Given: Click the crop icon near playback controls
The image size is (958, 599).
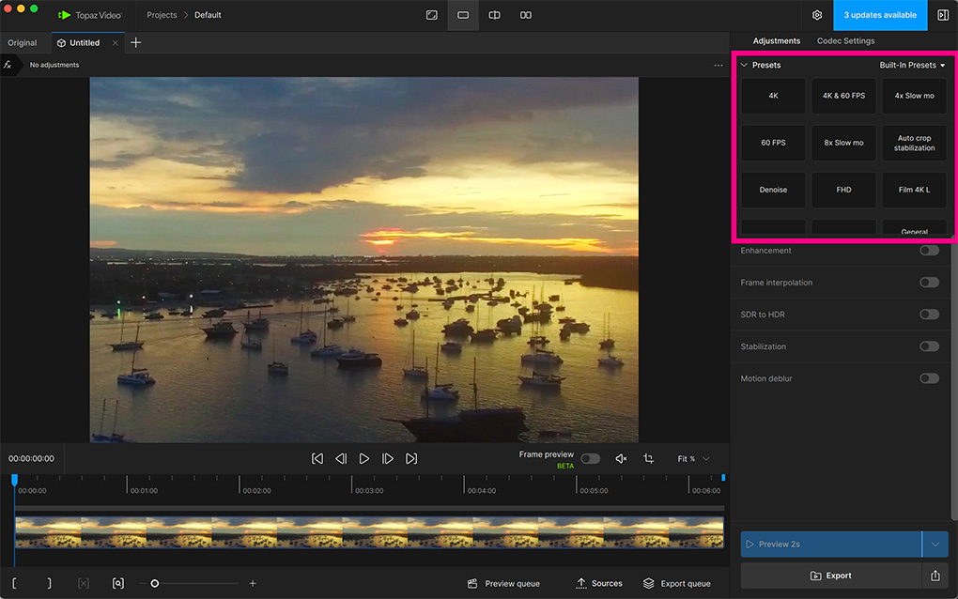Looking at the screenshot, I should click(648, 458).
